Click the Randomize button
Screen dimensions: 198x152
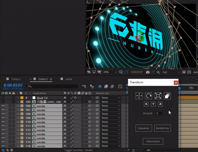pos(162,128)
